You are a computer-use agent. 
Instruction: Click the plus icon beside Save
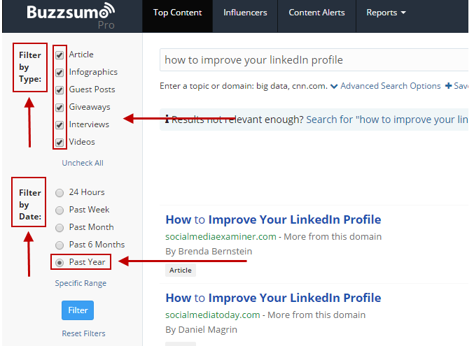click(x=448, y=86)
